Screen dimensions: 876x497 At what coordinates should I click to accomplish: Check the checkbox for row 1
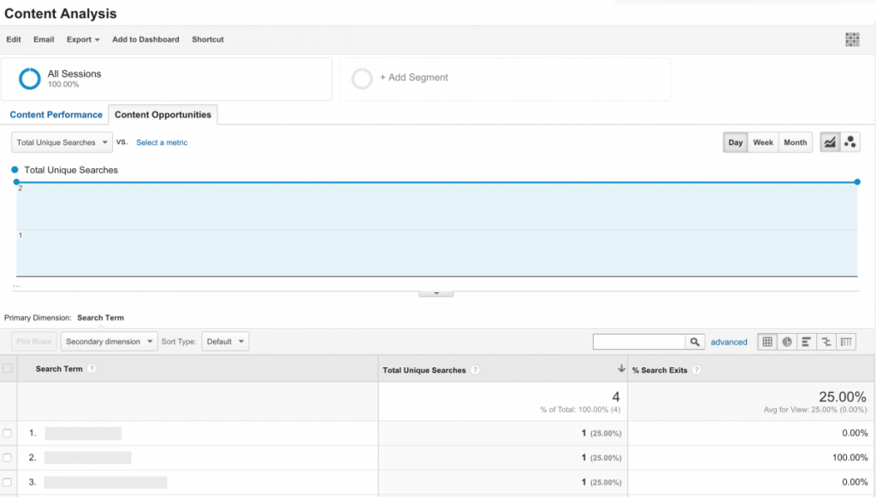coord(7,433)
